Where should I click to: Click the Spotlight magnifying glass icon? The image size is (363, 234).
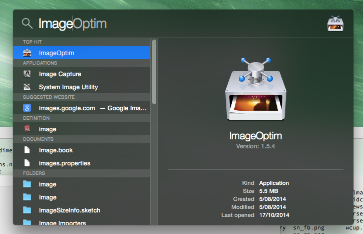pyautogui.click(x=27, y=24)
